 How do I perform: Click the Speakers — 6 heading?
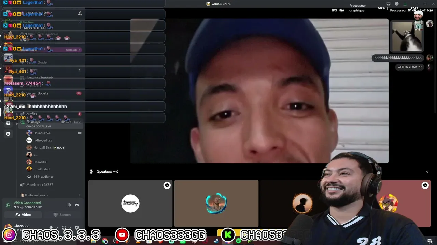tap(108, 171)
